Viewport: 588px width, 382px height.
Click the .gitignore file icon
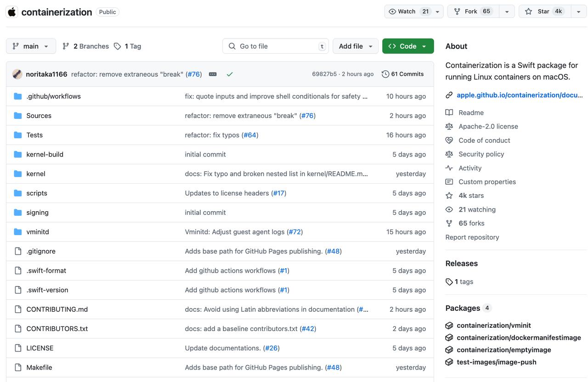[x=18, y=251]
